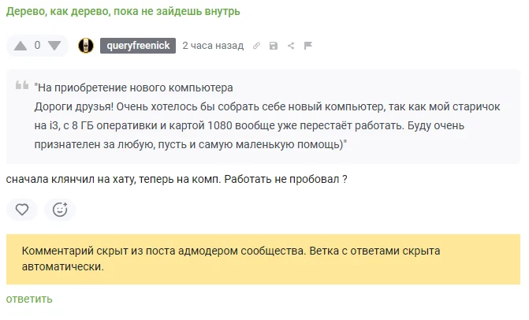Share the comment using the share icon

291,46
